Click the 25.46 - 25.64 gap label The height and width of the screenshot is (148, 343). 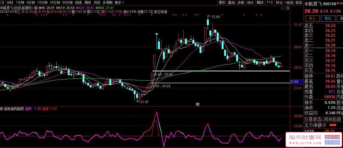[163, 74]
